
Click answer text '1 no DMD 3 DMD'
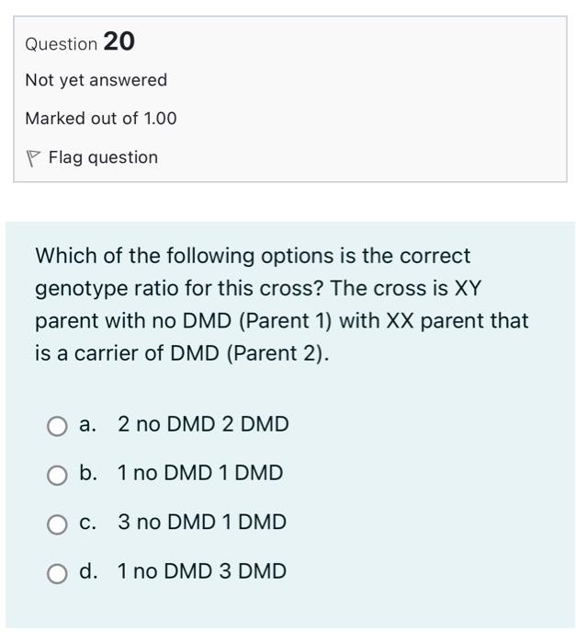(202, 571)
